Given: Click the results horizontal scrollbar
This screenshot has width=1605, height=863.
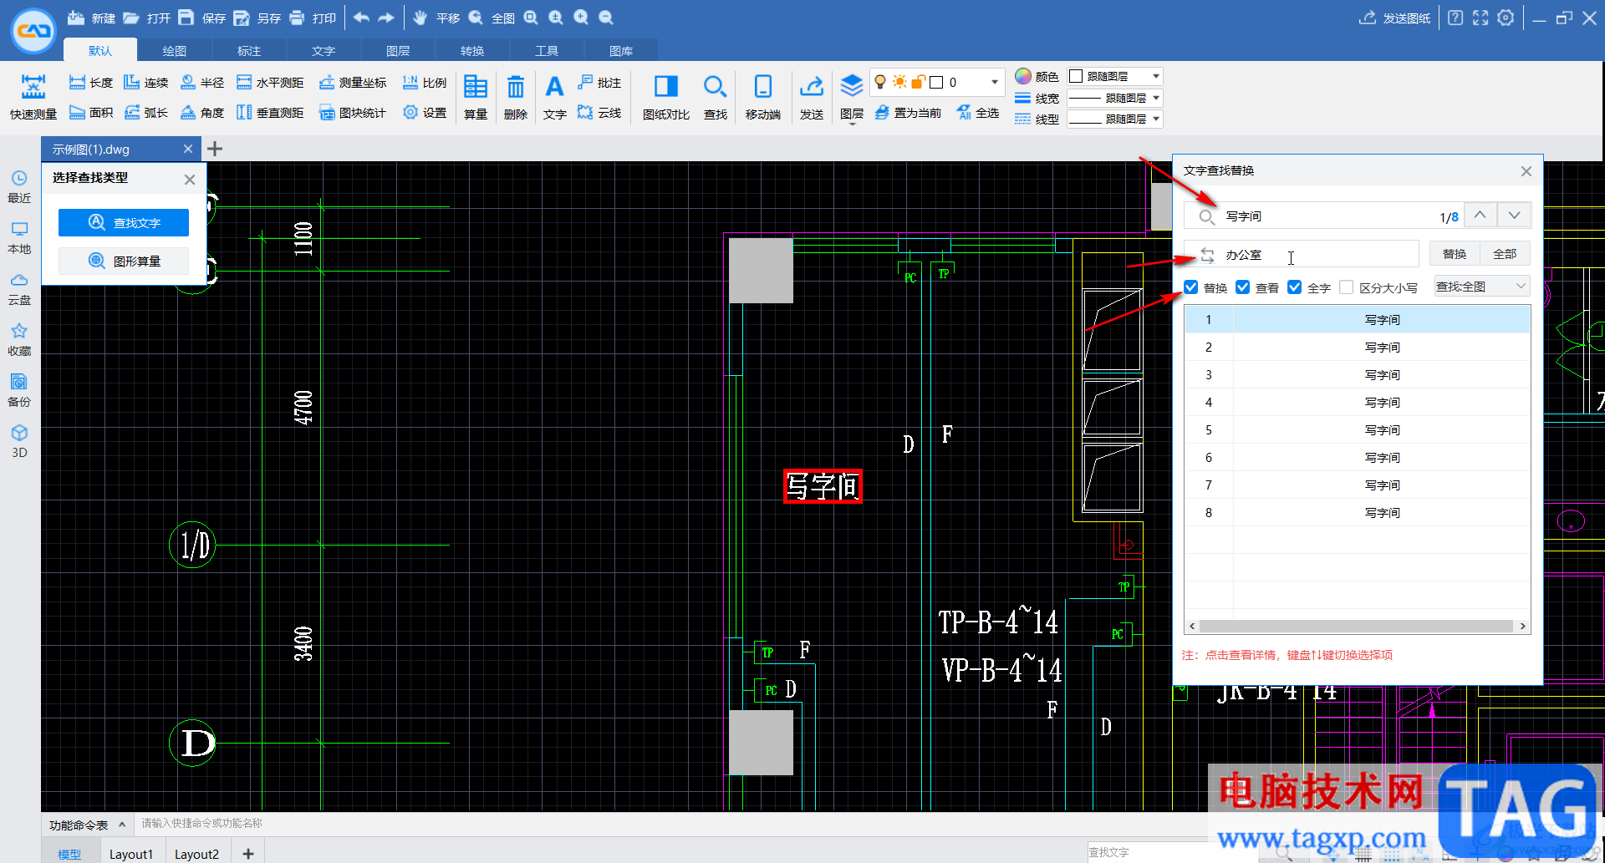Looking at the screenshot, I should [1357, 626].
